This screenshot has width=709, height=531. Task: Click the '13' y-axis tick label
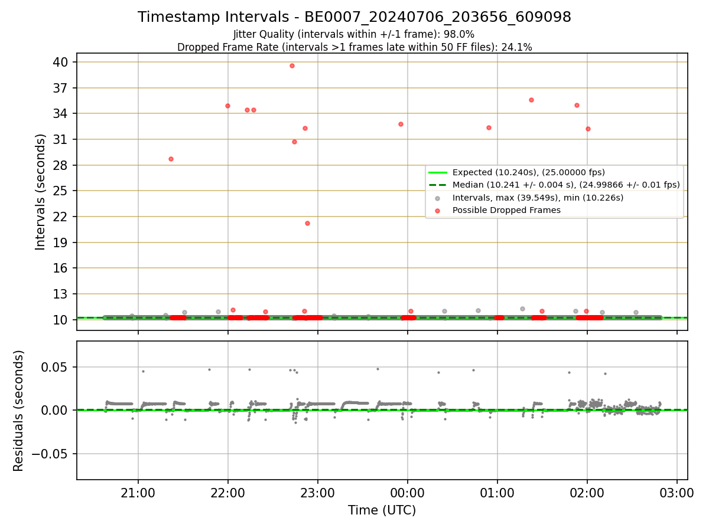(x=62, y=294)
